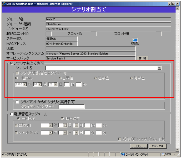Click the computer icon beside the status fields
The image size is (181, 158).
tap(135, 41)
